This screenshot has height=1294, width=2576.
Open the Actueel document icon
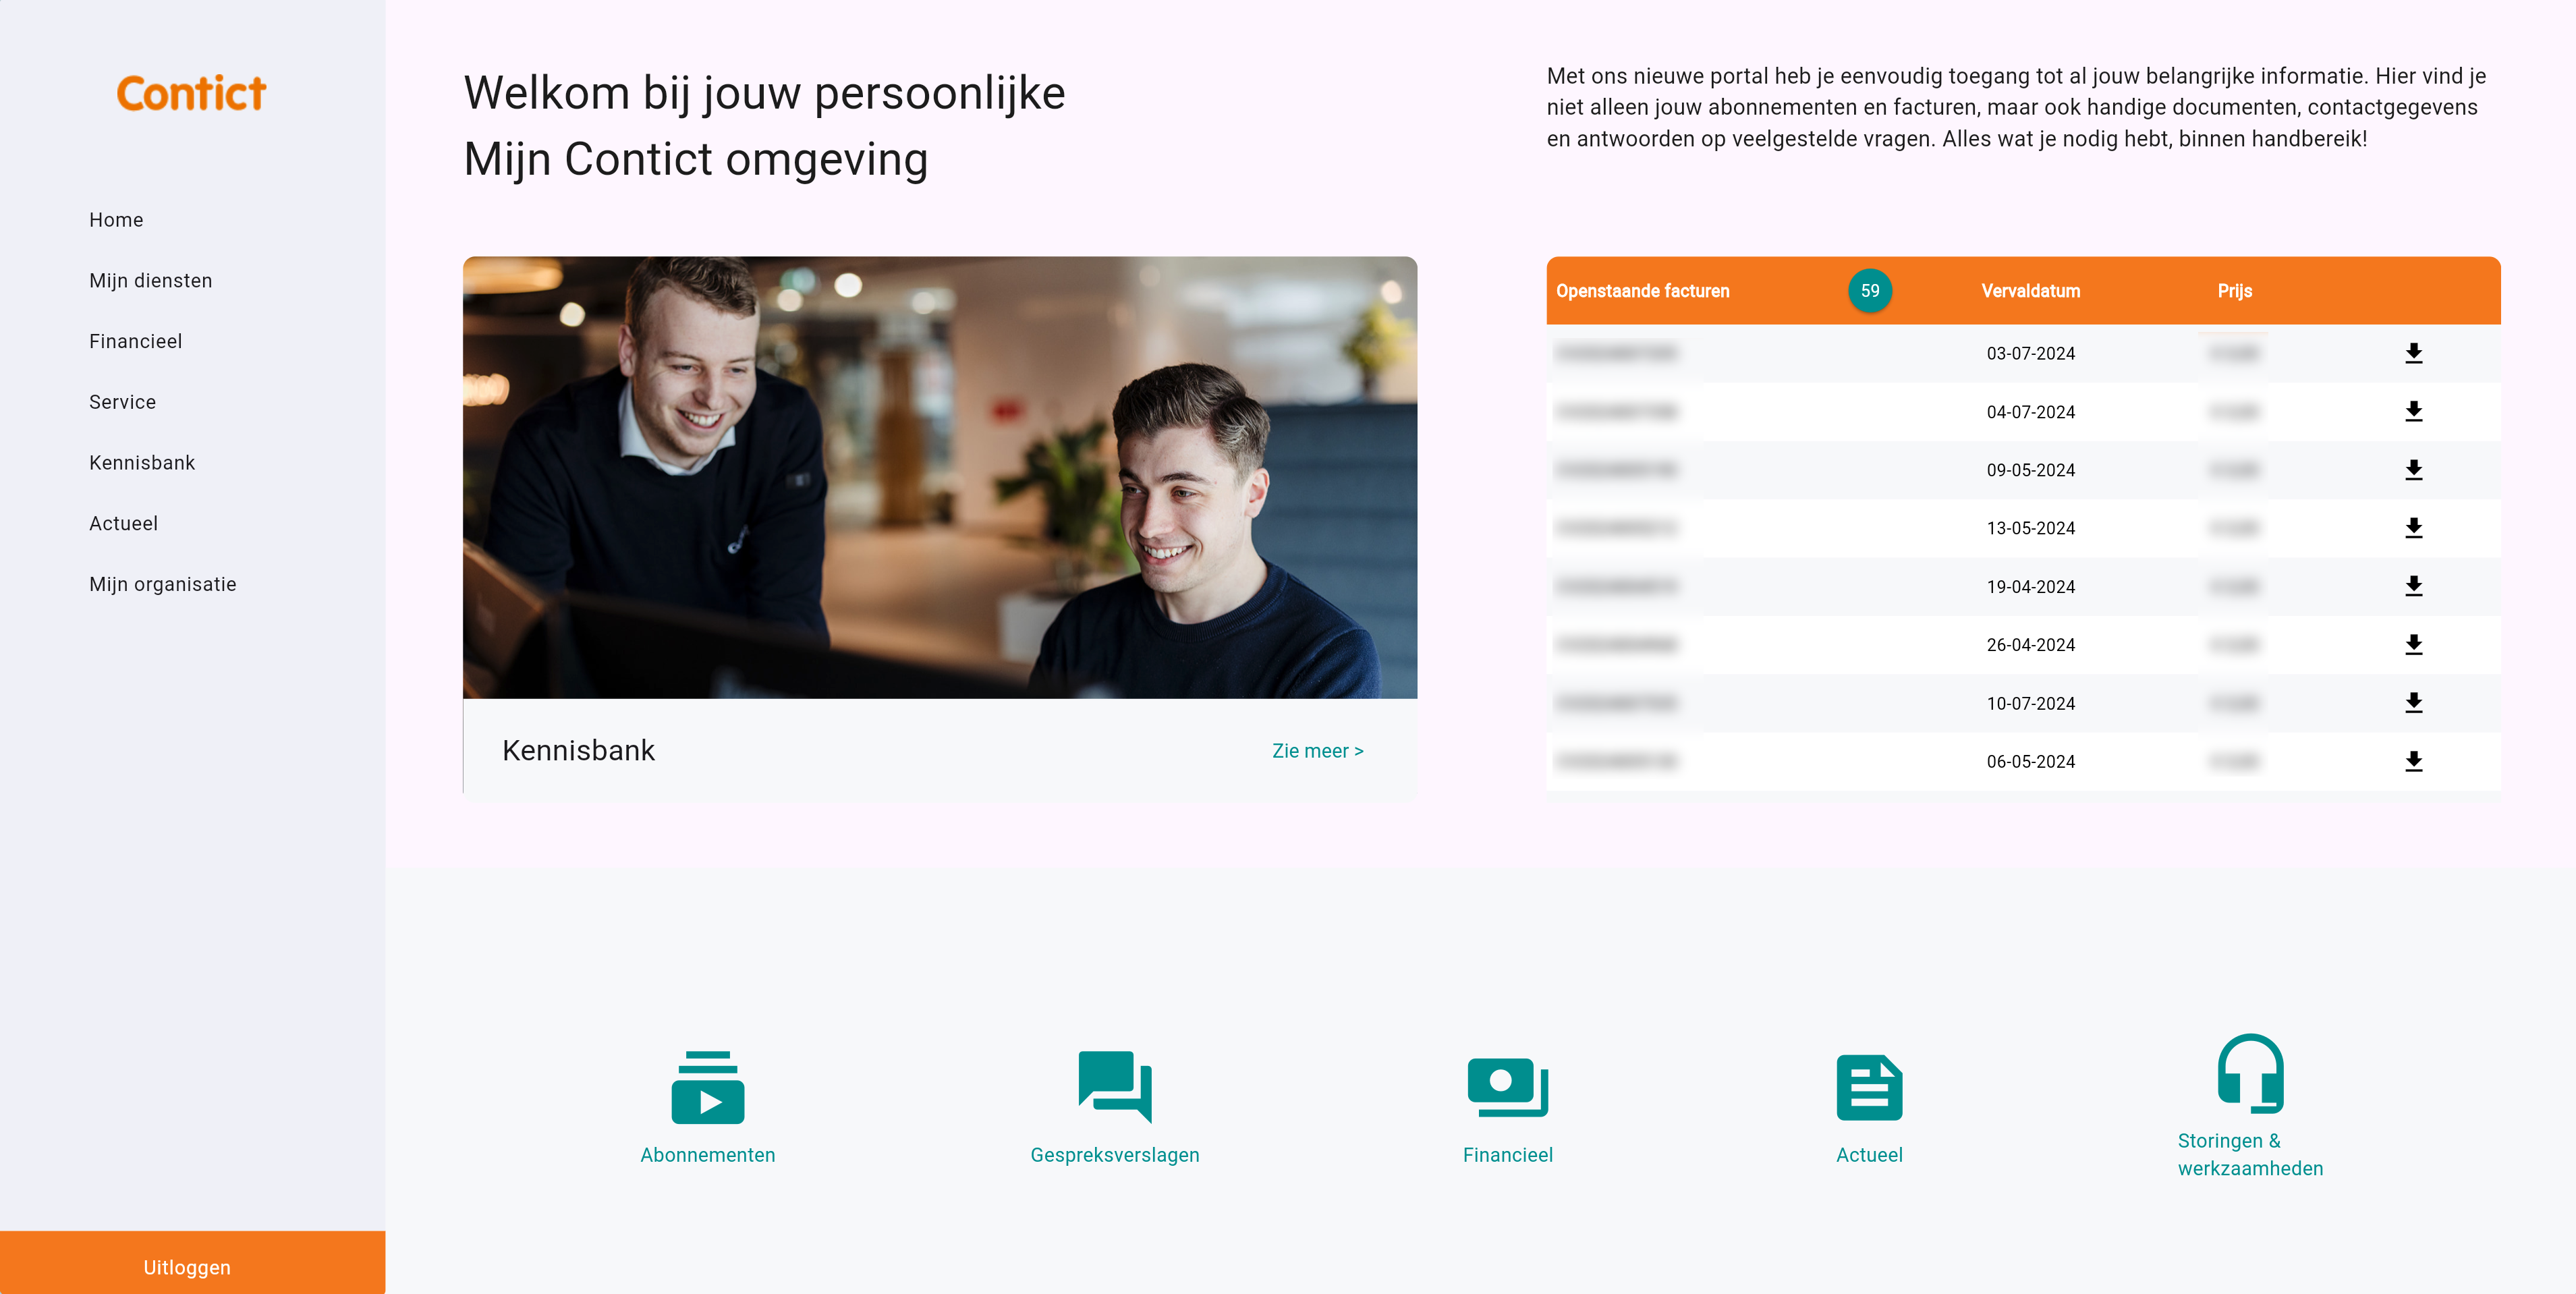(x=1869, y=1087)
